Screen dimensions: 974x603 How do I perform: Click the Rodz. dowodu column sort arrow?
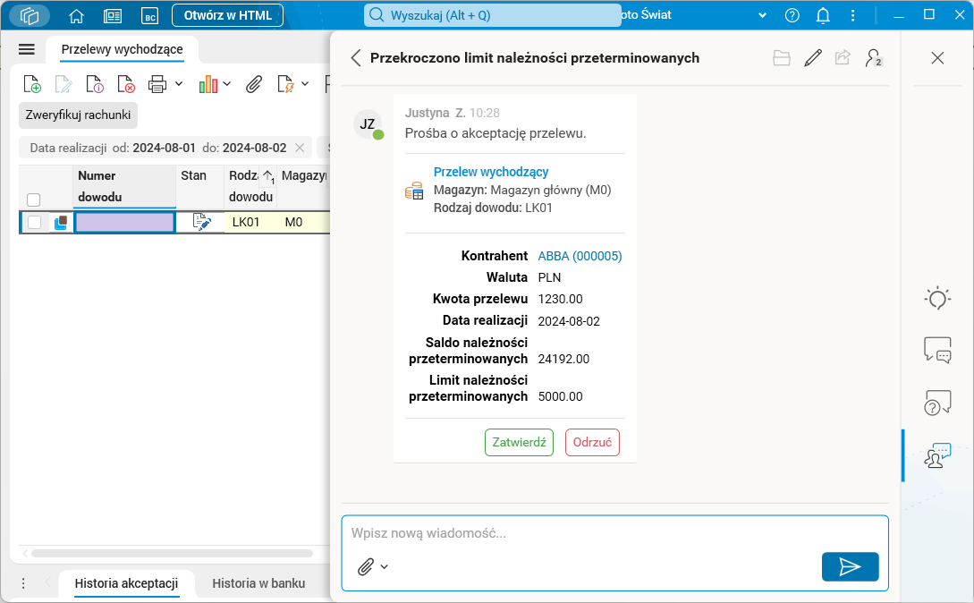267,176
